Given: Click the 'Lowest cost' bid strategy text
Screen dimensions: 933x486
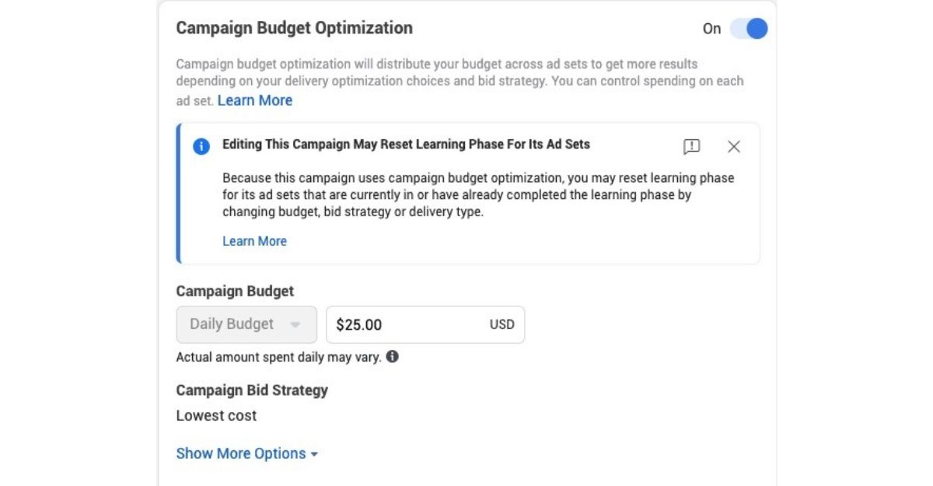Looking at the screenshot, I should tap(216, 415).
